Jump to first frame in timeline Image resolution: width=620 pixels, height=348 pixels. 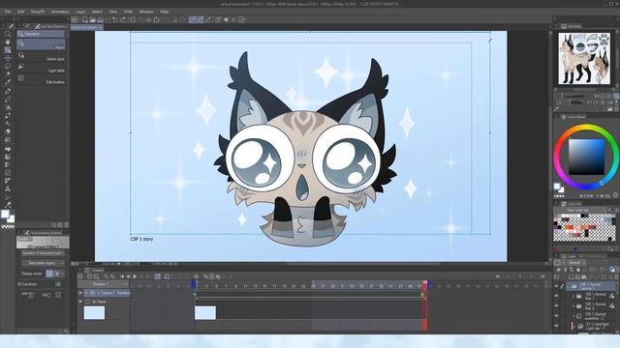click(122, 276)
